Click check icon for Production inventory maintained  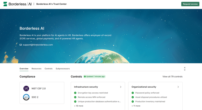[x=133, y=102]
